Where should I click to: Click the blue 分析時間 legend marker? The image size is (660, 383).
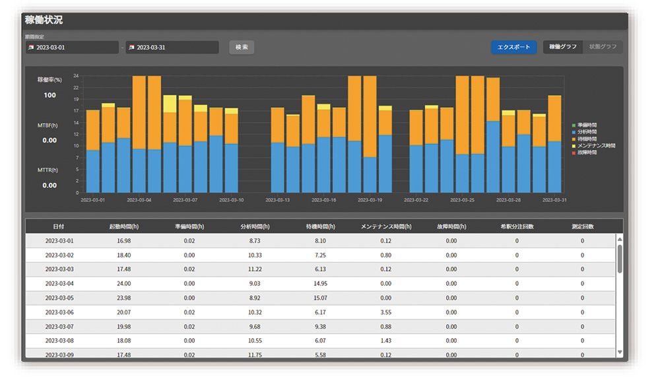[x=574, y=132]
